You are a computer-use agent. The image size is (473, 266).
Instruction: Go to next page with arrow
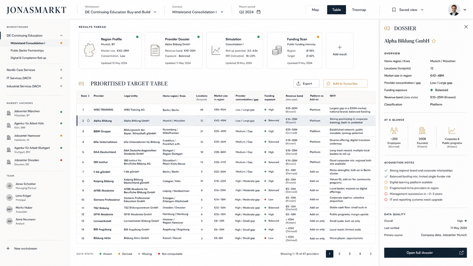[x=371, y=254]
